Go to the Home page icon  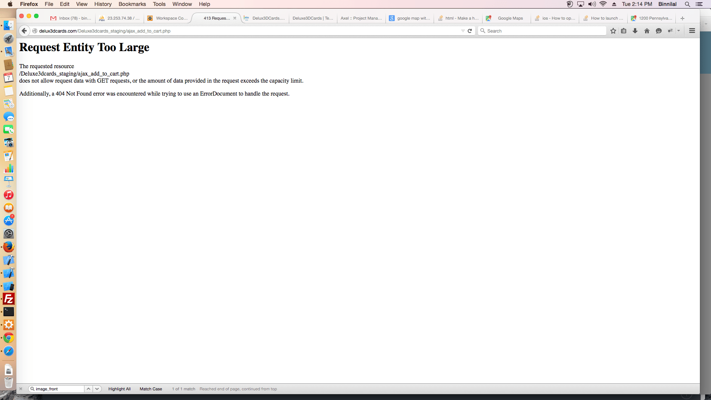647,31
